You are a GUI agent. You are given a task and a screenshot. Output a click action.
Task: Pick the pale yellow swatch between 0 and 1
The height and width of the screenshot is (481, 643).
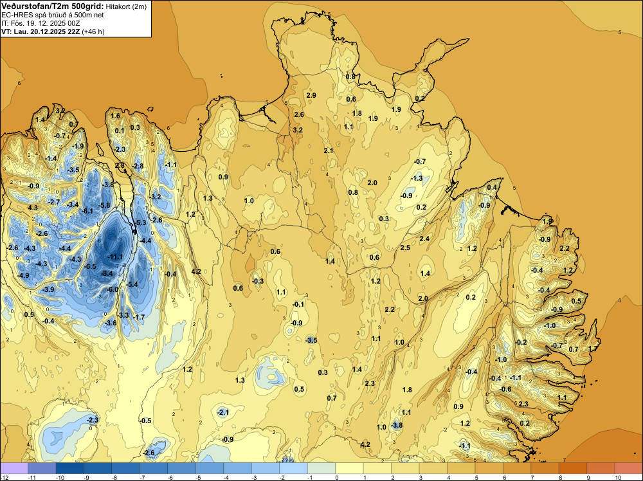[349, 468]
